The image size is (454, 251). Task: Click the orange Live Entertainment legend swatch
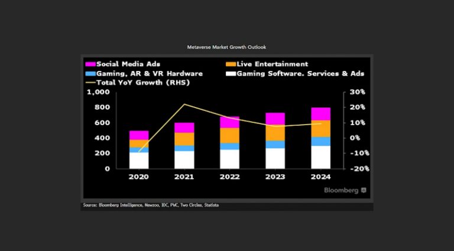[230, 64]
